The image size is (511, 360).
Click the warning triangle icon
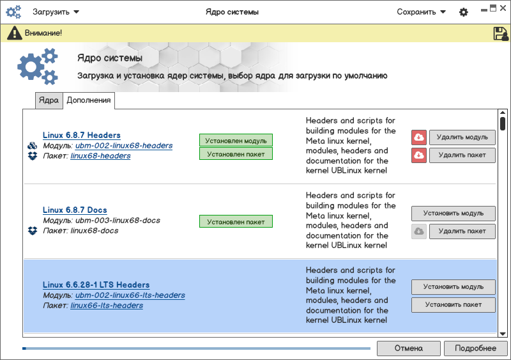[15, 33]
